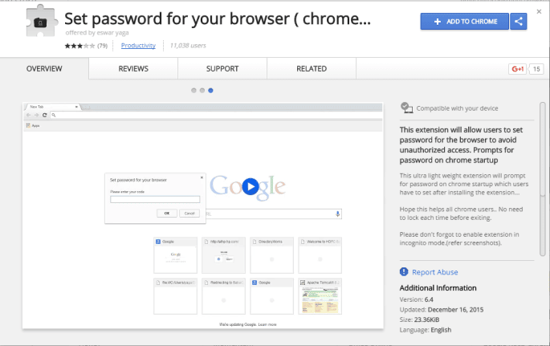Screen dimensions: 550x346
Task: Click the Report Abuse link
Action: click(x=434, y=272)
